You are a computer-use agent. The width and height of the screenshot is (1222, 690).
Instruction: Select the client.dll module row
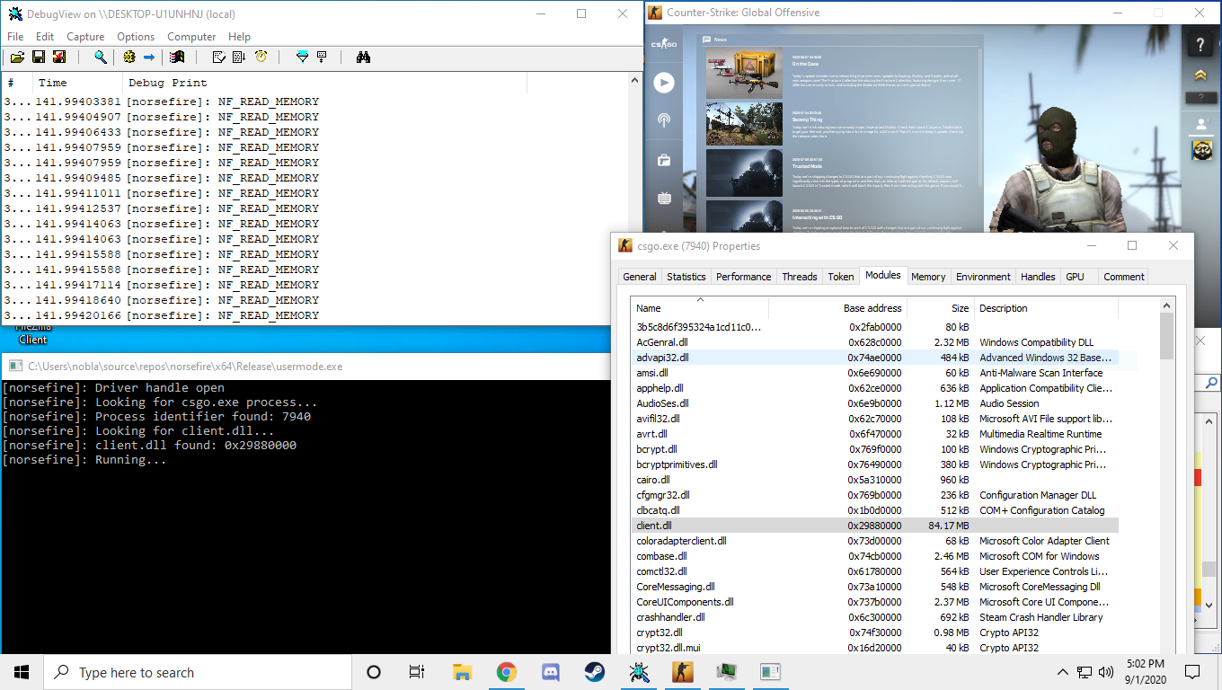coord(874,526)
